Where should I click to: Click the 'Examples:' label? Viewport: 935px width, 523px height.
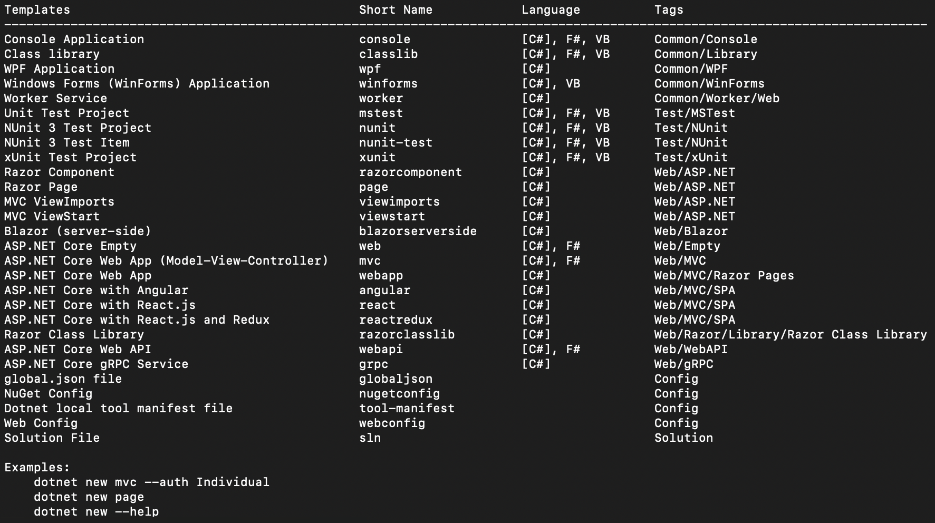[37, 468]
